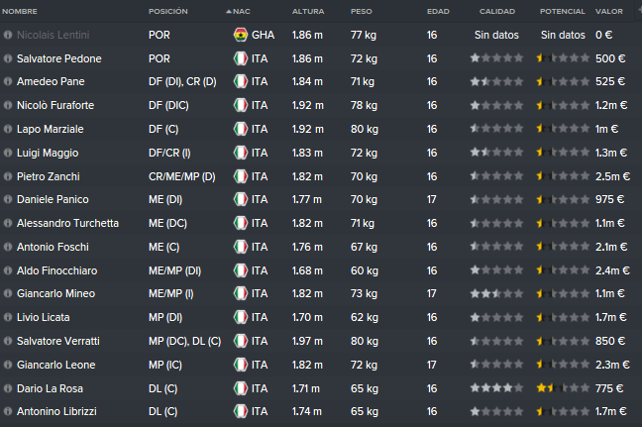Open Salvatore Verratti player profile
The height and width of the screenshot is (427, 642).
point(58,341)
